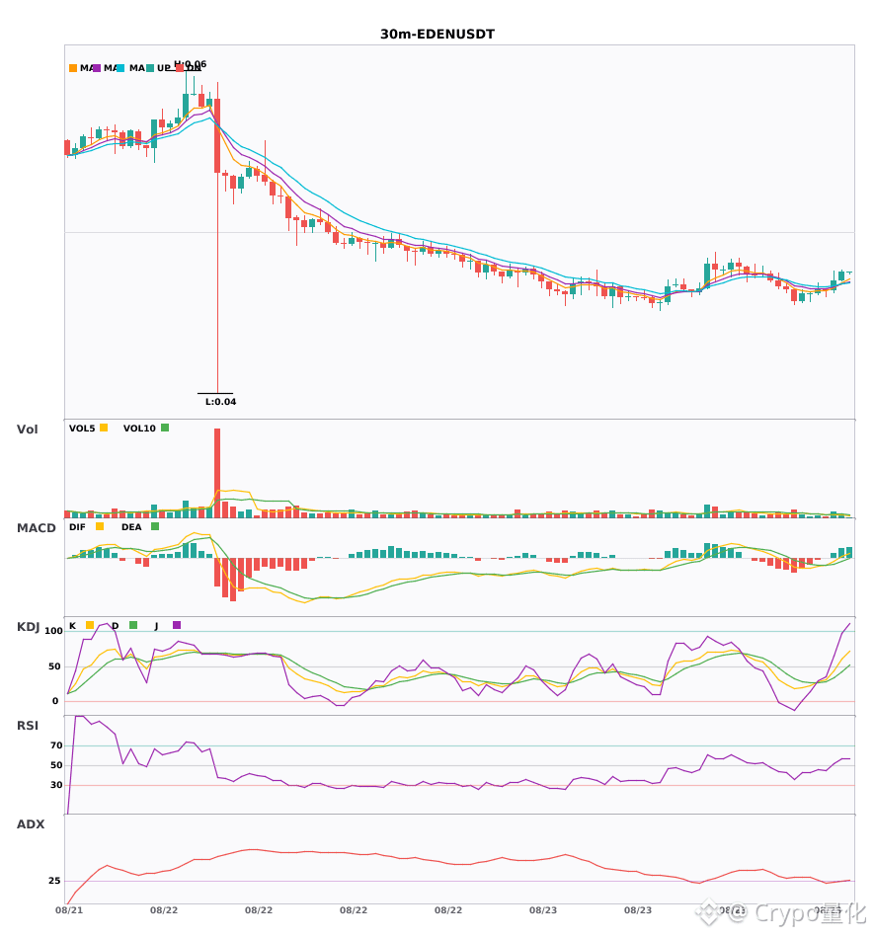Click the green D line legend swatch
The width and height of the screenshot is (874, 938).
click(133, 625)
